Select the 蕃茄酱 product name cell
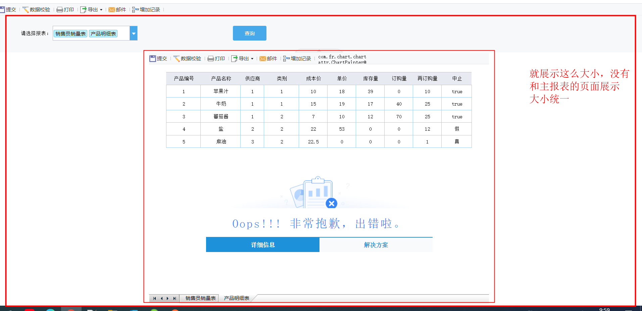Image resolution: width=642 pixels, height=311 pixels. (221, 116)
